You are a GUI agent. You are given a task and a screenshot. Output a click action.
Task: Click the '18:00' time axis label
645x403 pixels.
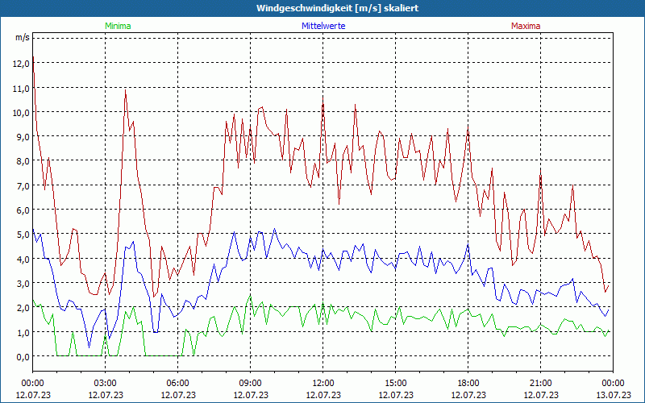468,384
